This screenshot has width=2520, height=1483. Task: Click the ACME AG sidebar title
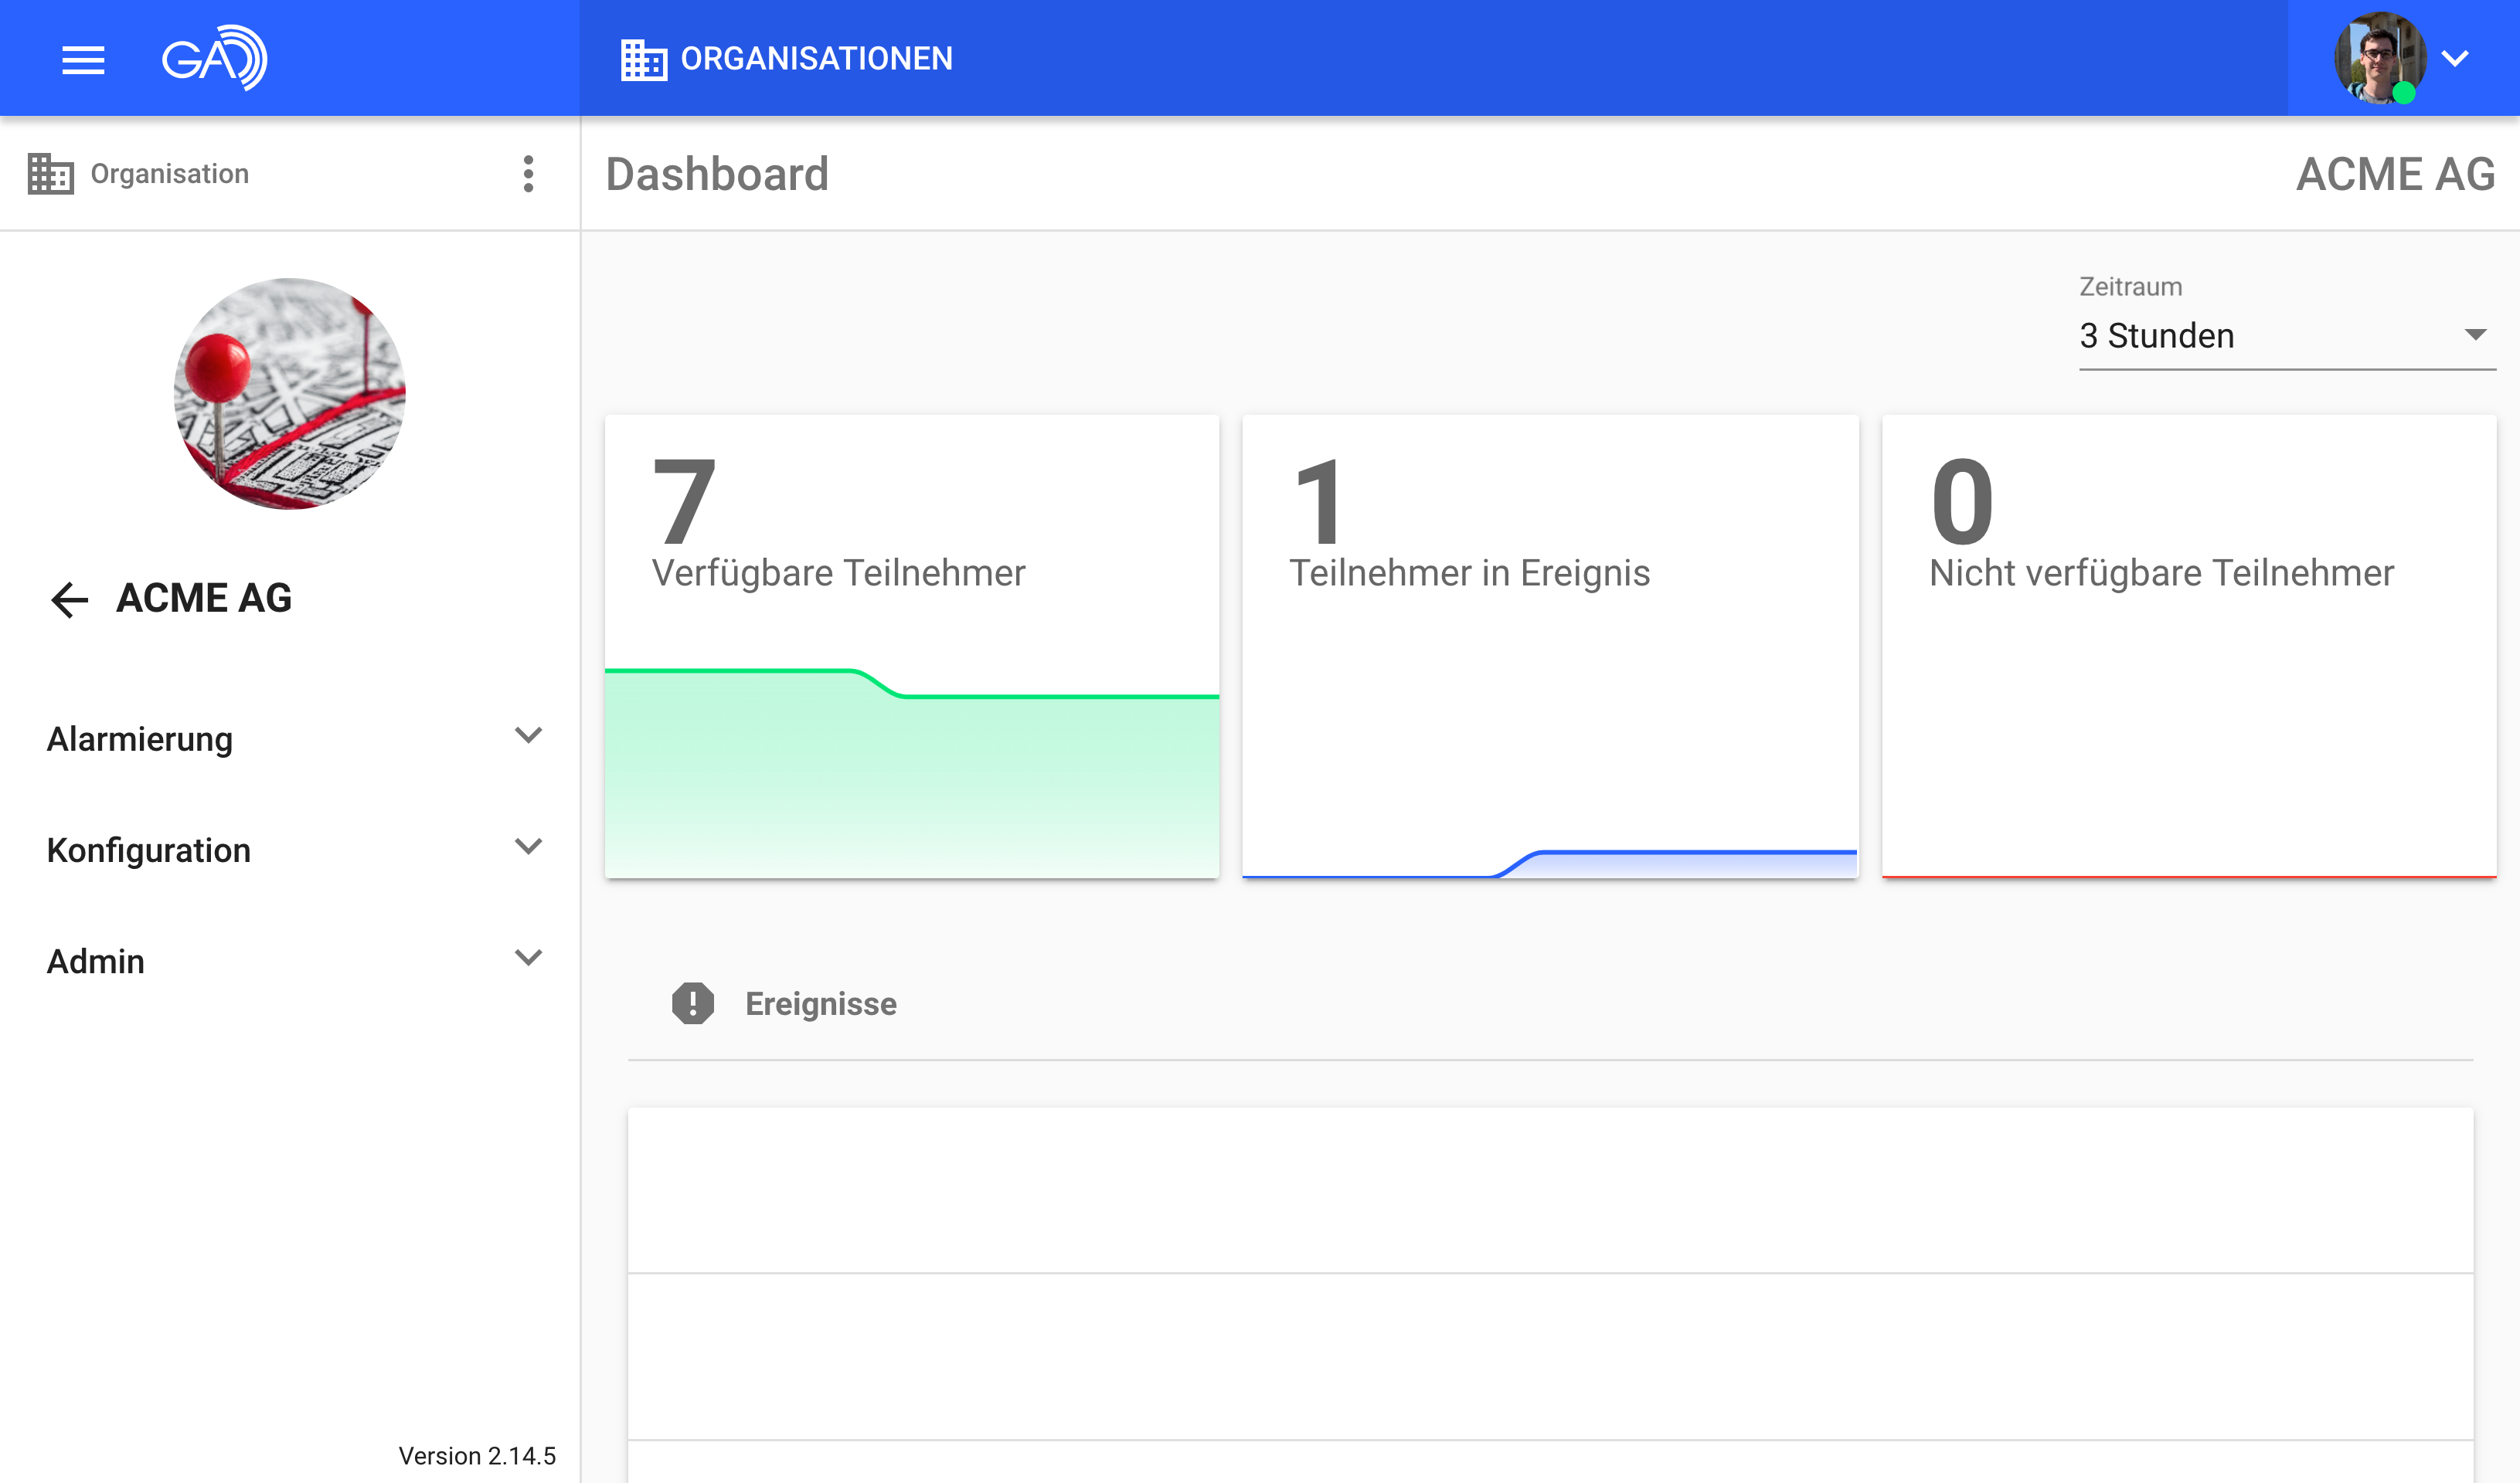(x=204, y=598)
